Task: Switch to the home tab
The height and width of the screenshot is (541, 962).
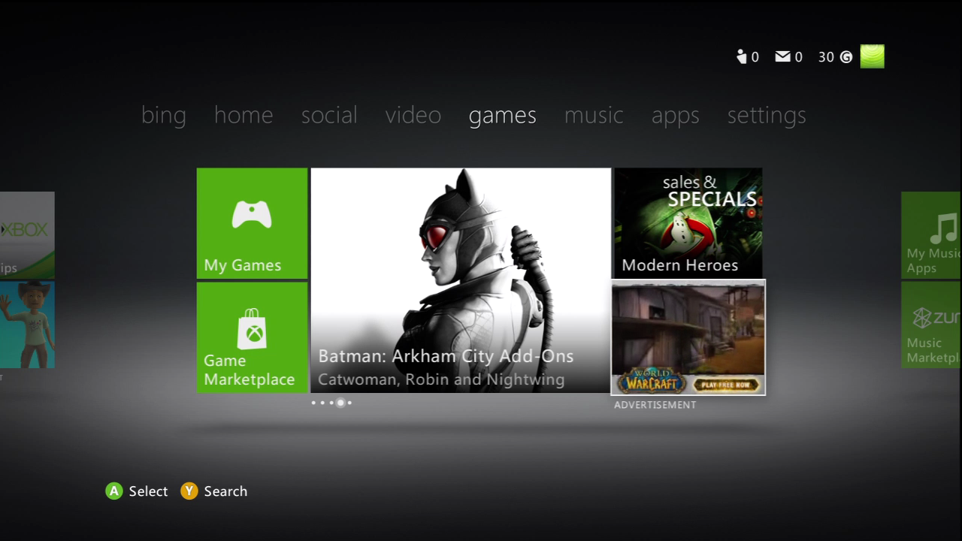Action: coord(244,115)
